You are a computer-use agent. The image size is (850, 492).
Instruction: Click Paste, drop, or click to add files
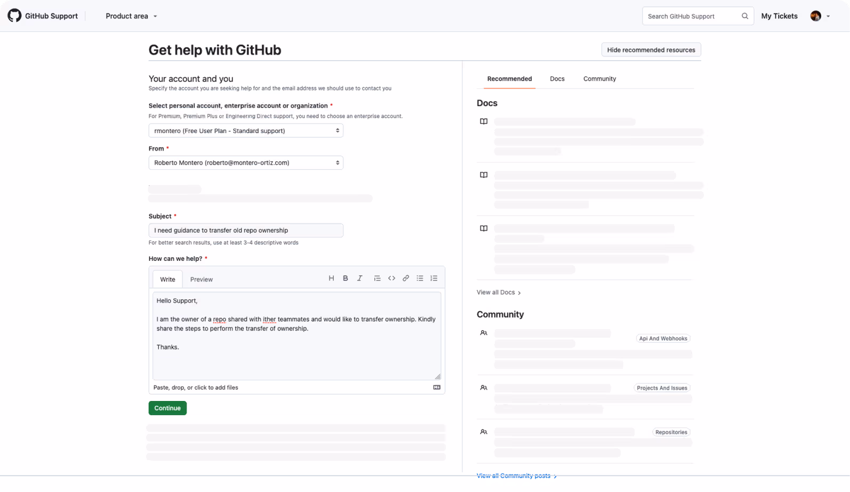[196, 388]
